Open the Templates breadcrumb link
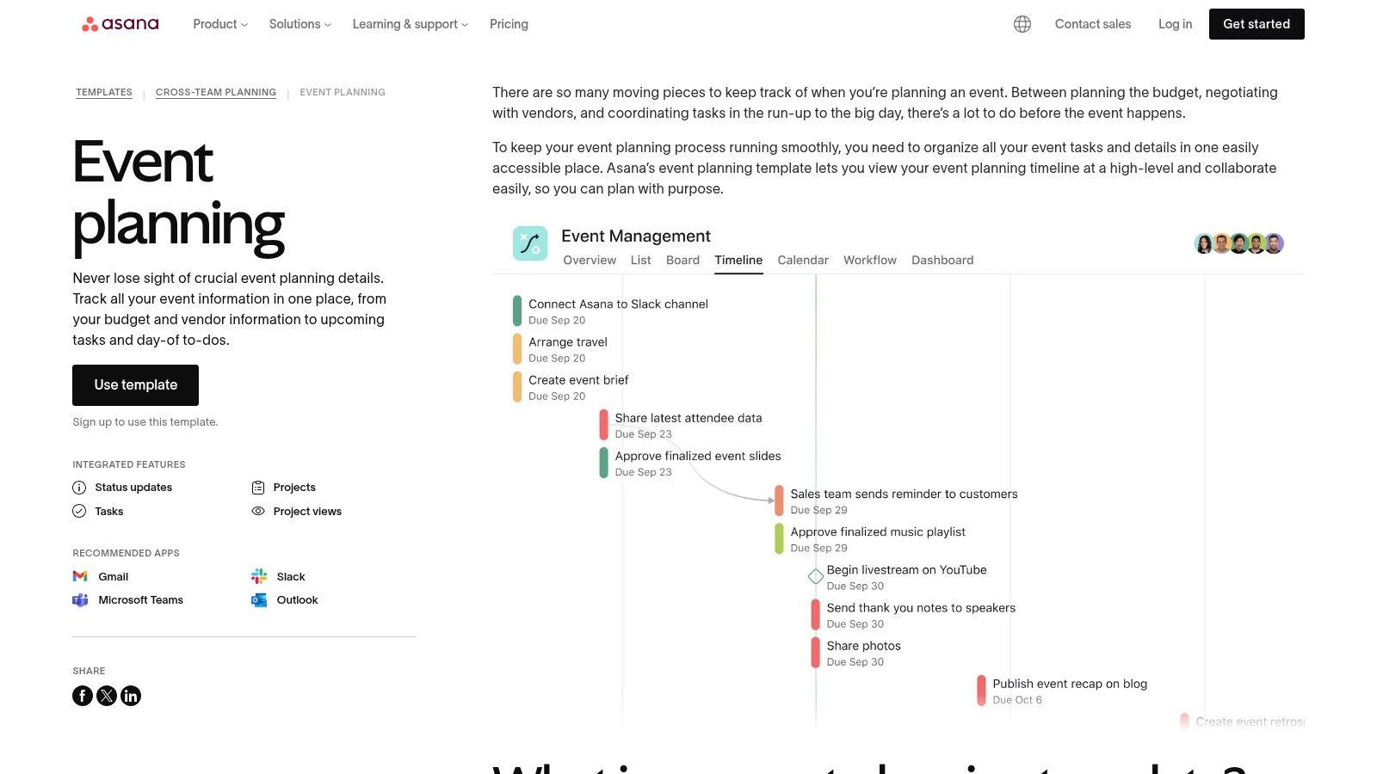 tap(104, 92)
